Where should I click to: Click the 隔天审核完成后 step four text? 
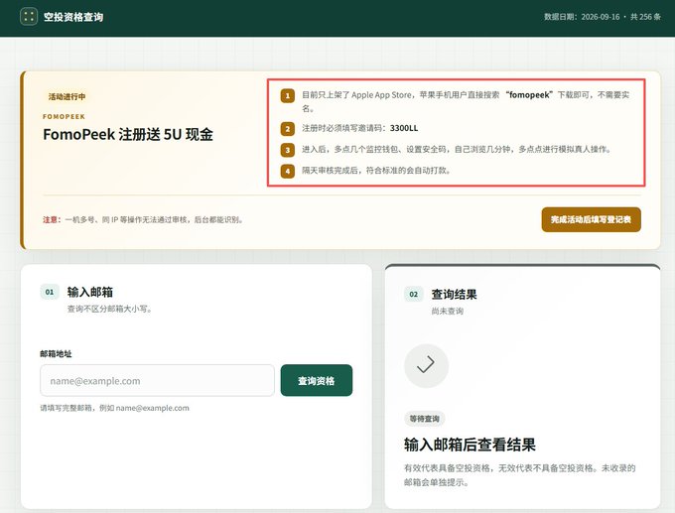[x=376, y=171]
